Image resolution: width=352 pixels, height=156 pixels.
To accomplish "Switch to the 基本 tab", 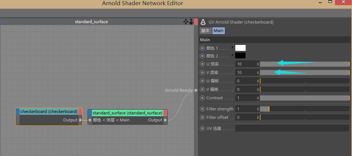I will click(x=206, y=31).
